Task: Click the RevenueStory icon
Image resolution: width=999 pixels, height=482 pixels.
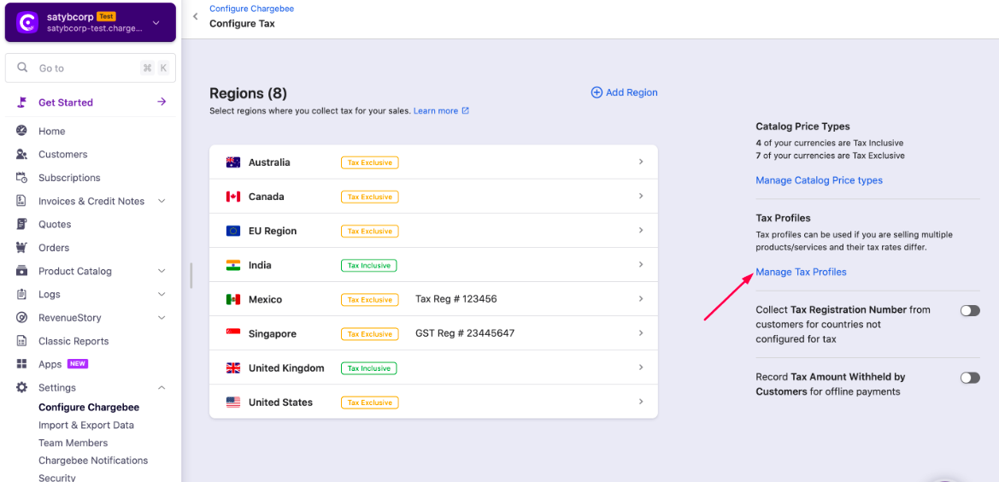Action: pyautogui.click(x=21, y=318)
